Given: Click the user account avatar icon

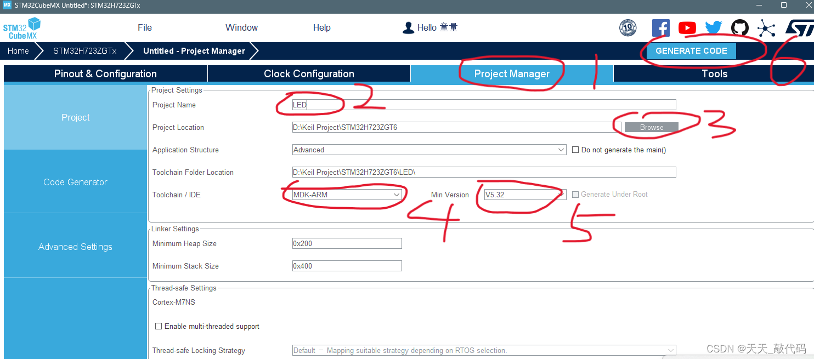Looking at the screenshot, I should (x=408, y=28).
